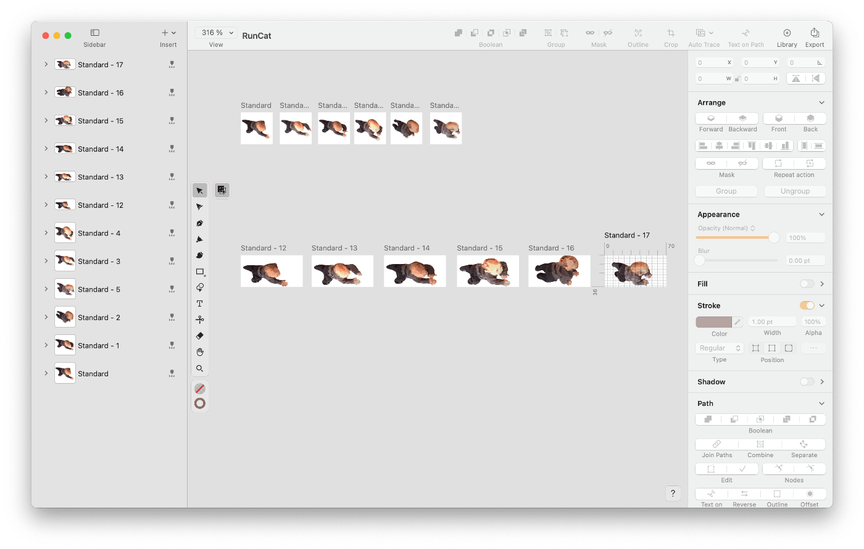Viewport: 864px width, 549px height.
Task: Select the Pen tool
Action: [x=199, y=223]
